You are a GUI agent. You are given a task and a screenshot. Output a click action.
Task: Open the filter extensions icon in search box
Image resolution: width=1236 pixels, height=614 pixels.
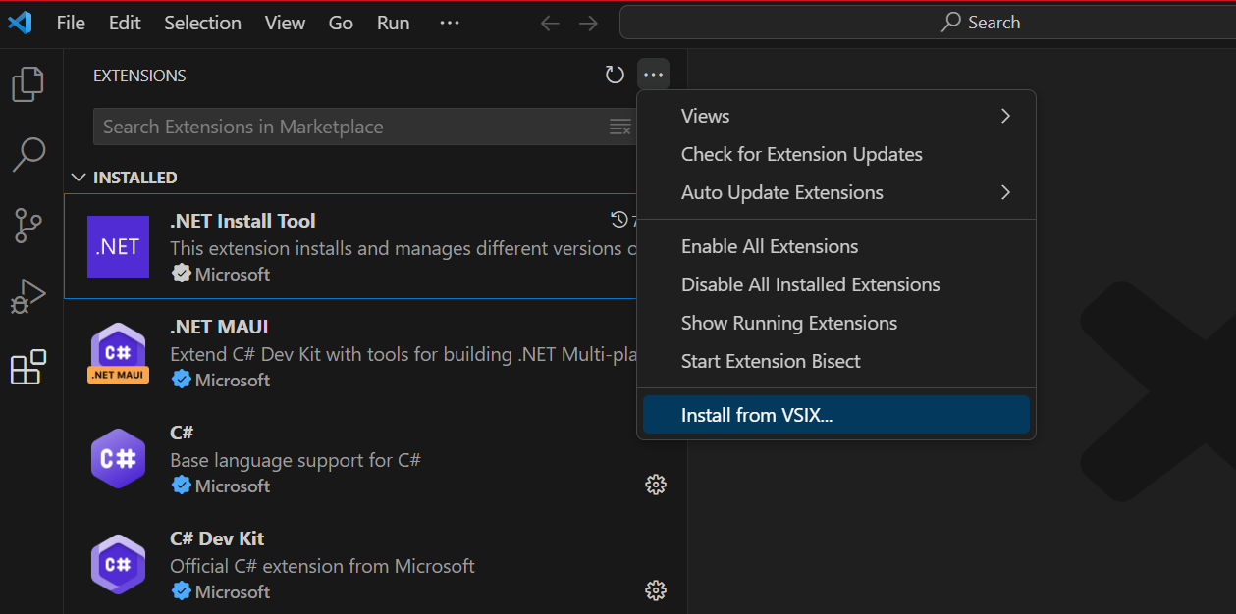620,127
